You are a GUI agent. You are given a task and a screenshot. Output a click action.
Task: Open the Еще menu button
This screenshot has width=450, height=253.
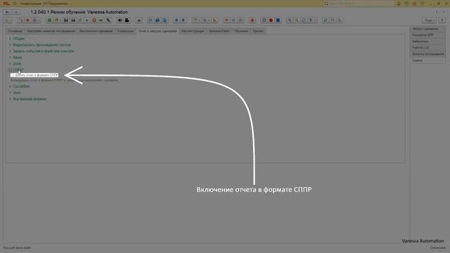pos(429,20)
